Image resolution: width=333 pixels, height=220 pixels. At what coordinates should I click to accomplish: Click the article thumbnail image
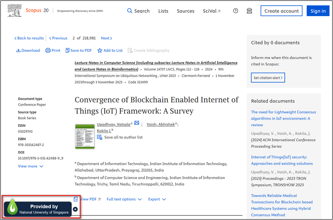[x=85, y=136]
